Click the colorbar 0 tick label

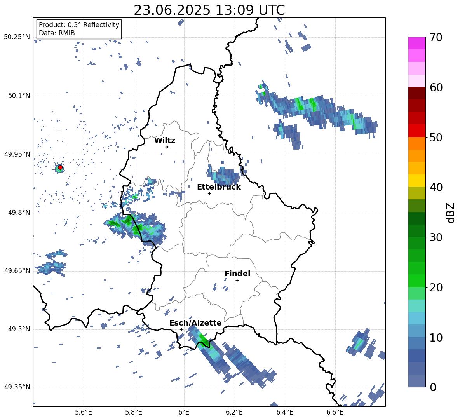[433, 387]
